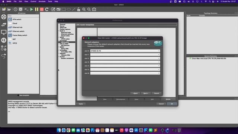
Task: Toggle show interface labels icon
Action: [x=21, y=9]
